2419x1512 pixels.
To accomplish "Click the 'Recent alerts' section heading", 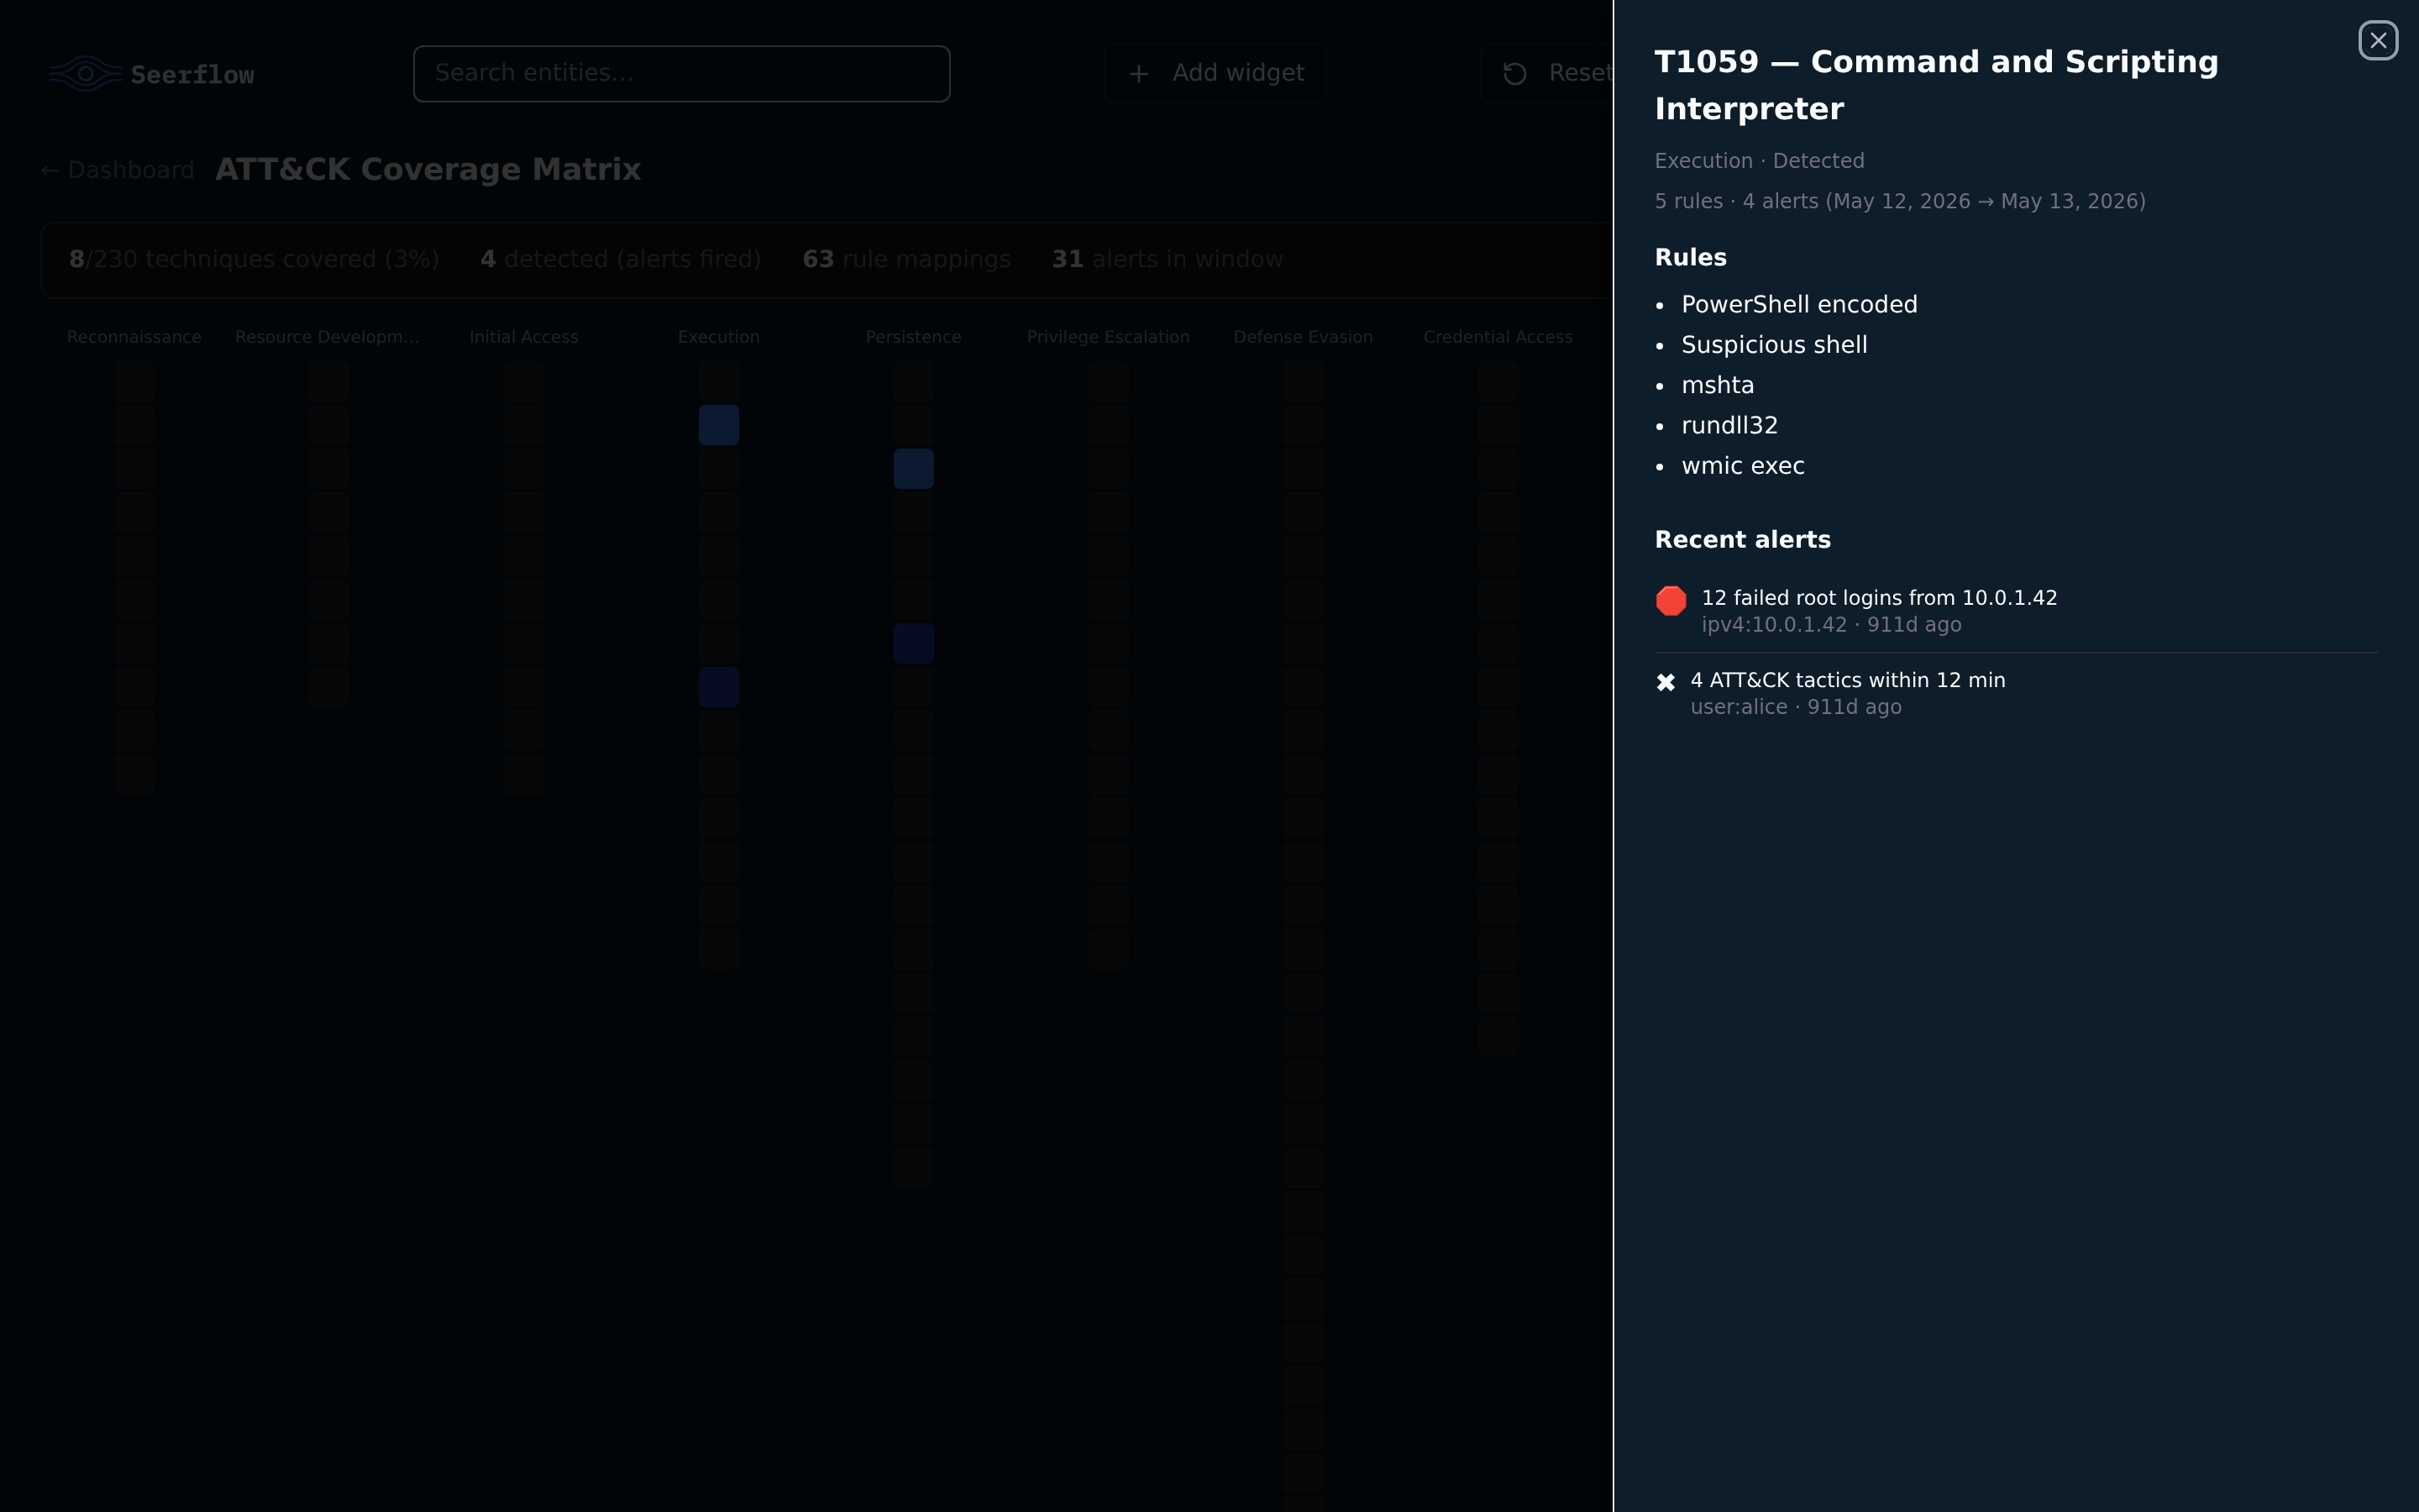I will [1742, 540].
